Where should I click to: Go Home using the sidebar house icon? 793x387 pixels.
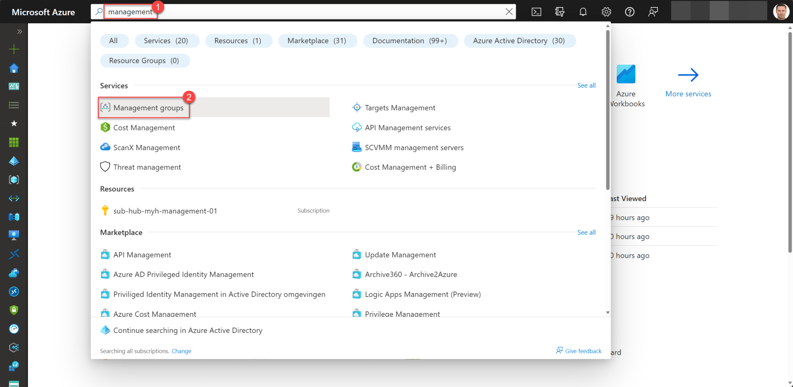(x=14, y=68)
